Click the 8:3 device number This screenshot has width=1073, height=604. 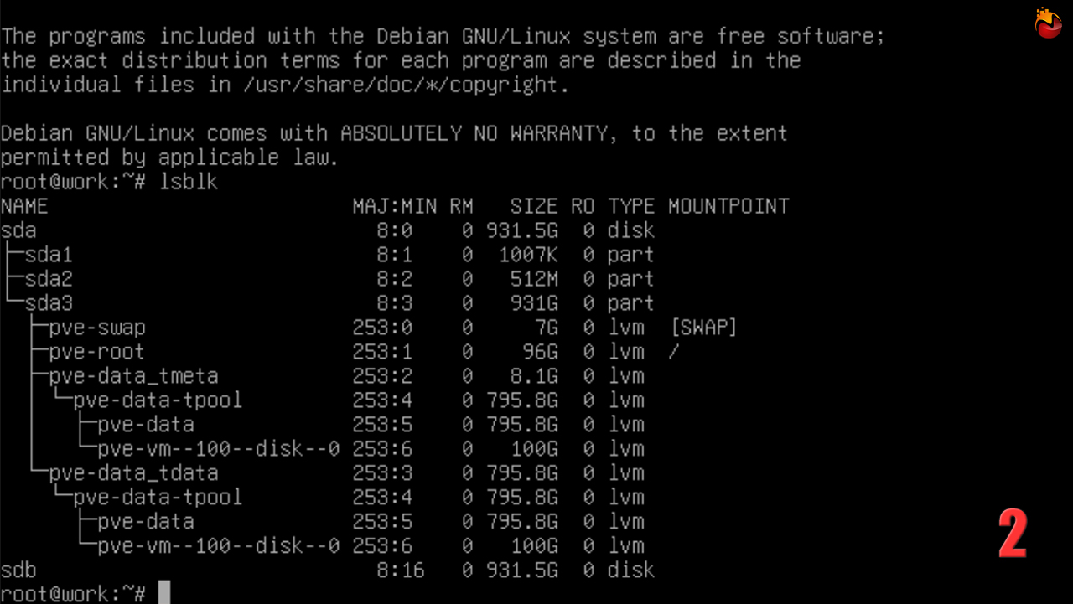394,303
